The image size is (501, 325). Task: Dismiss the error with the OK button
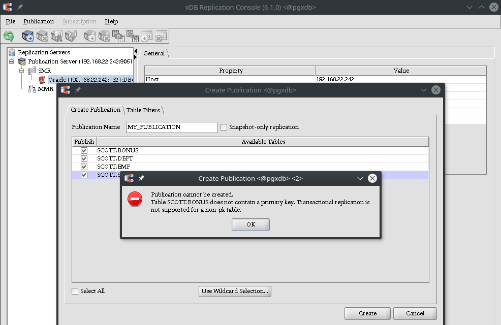coord(251,224)
